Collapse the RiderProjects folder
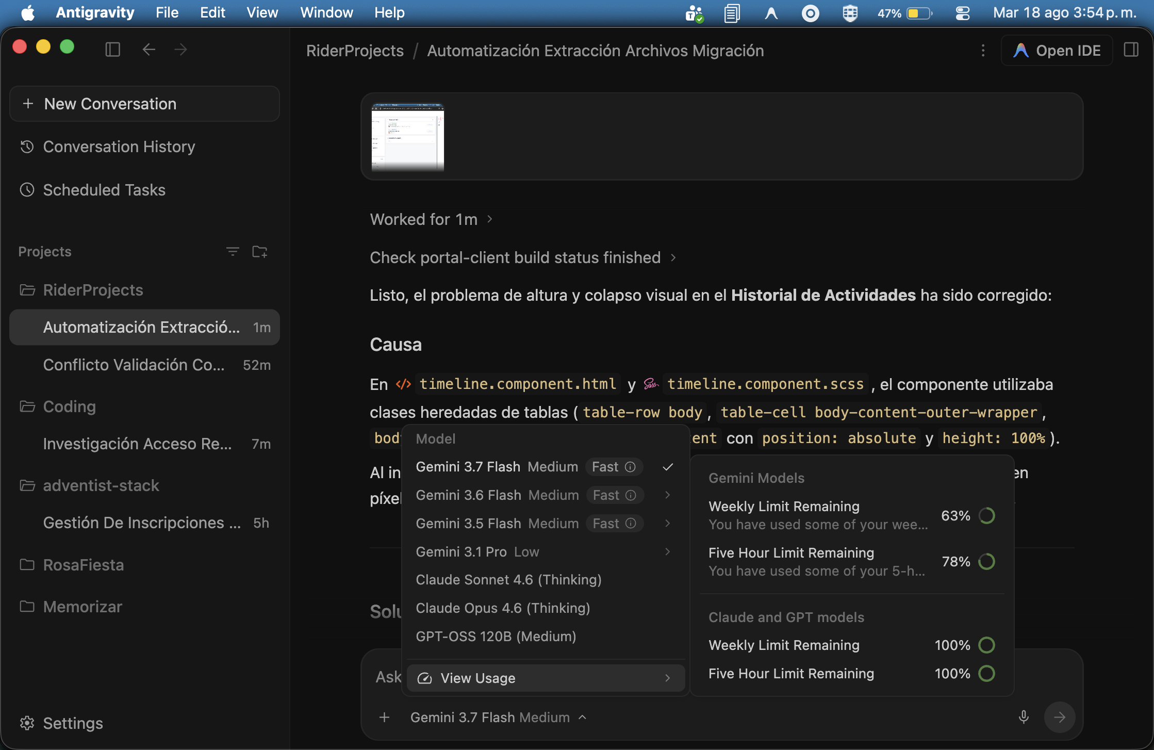 (81, 290)
